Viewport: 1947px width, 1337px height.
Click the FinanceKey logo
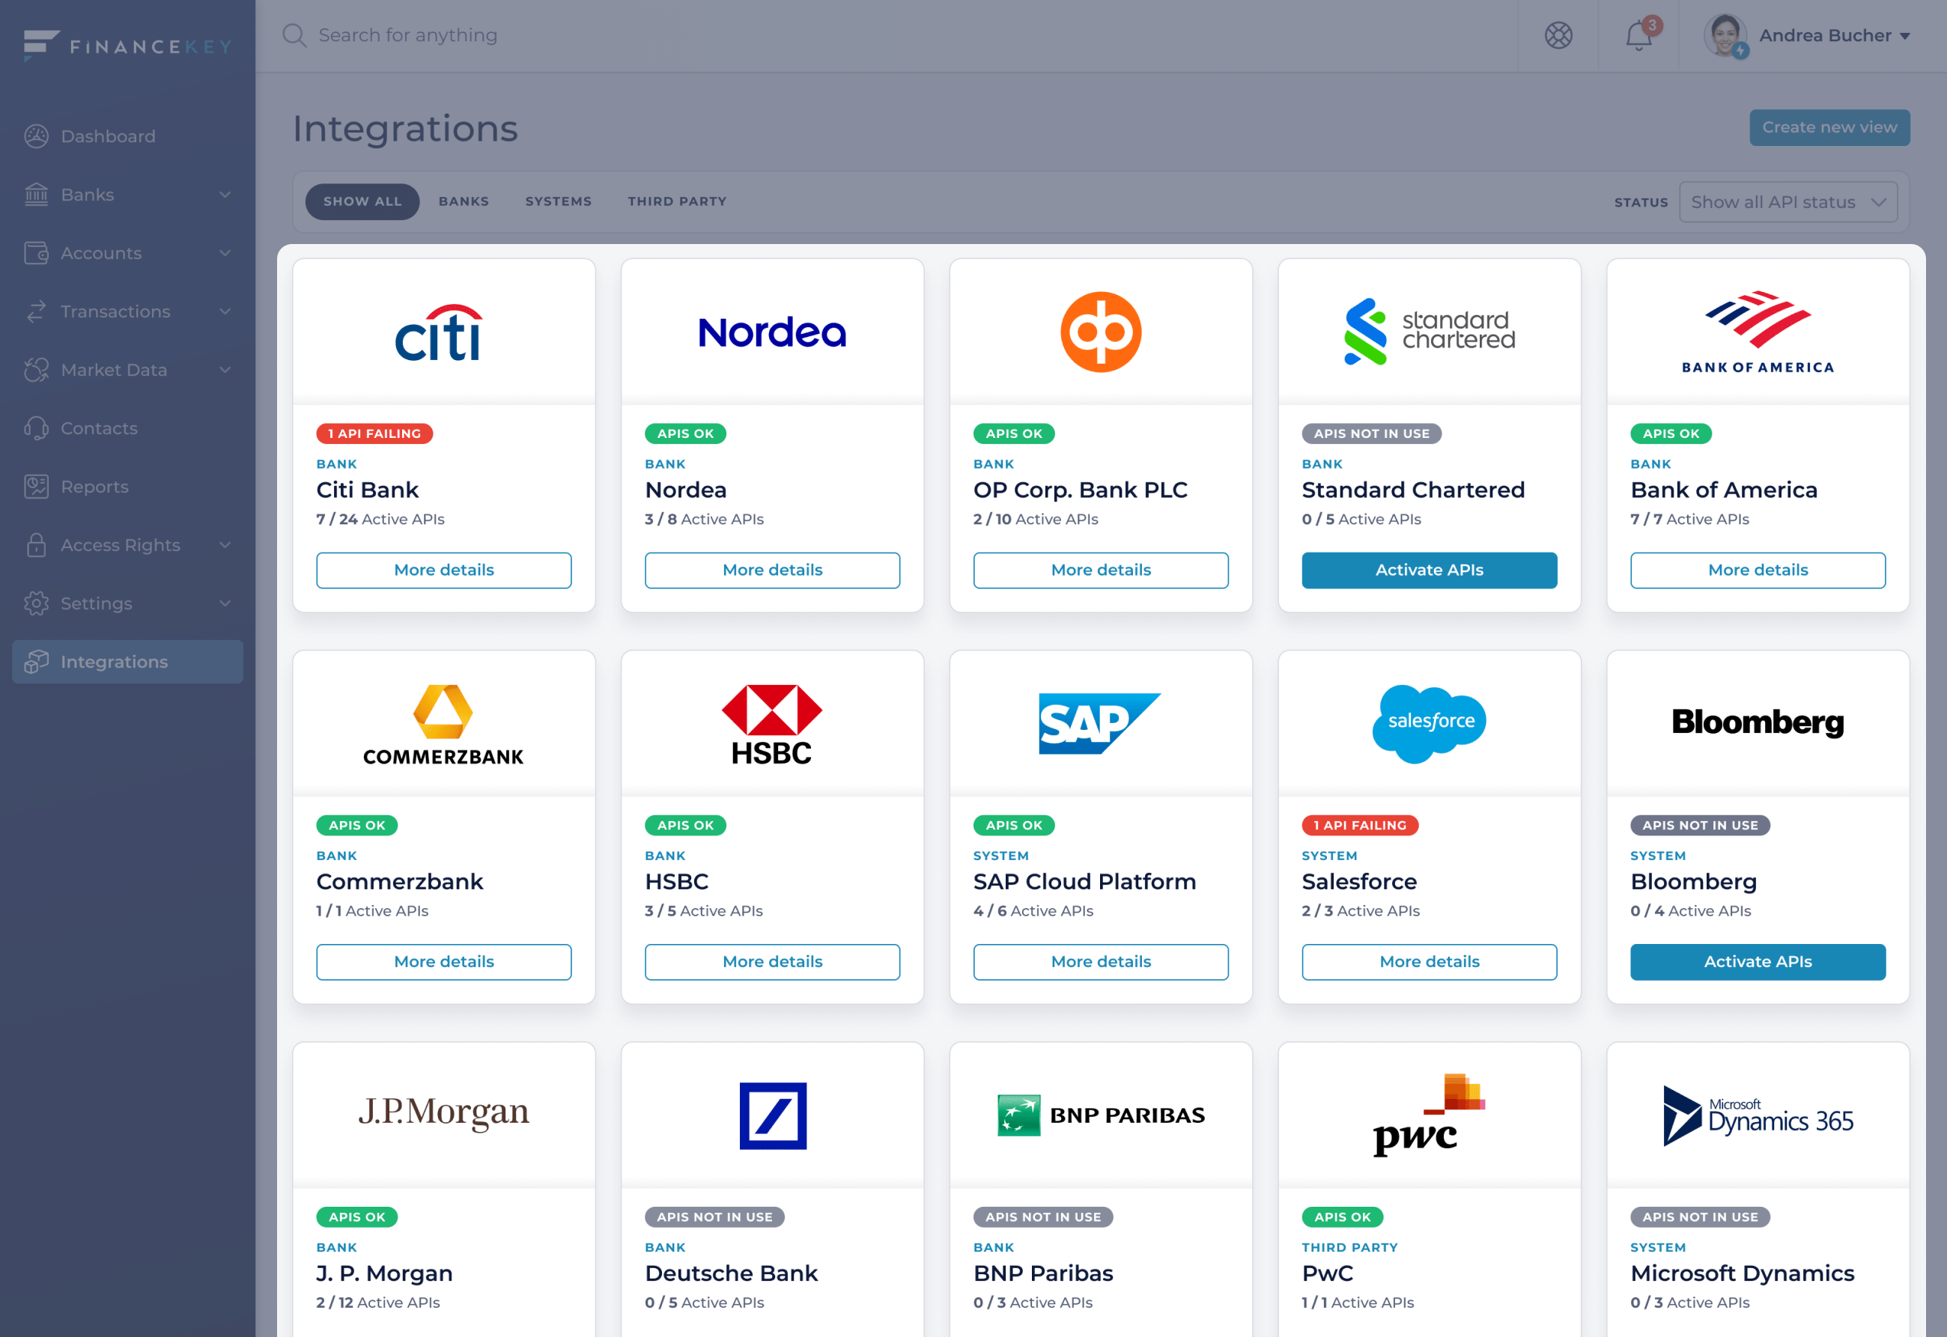(x=127, y=45)
